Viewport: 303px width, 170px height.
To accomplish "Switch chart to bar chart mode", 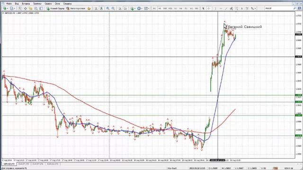I will pos(96,8).
